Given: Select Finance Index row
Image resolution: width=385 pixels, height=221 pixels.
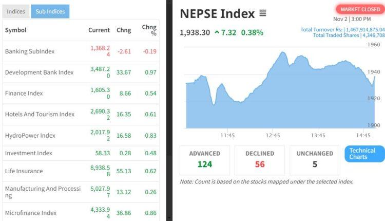Looking at the screenshot, I should tap(24, 94).
